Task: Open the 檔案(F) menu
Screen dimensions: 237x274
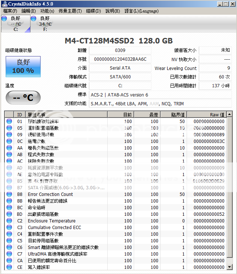Action: click(x=10, y=11)
